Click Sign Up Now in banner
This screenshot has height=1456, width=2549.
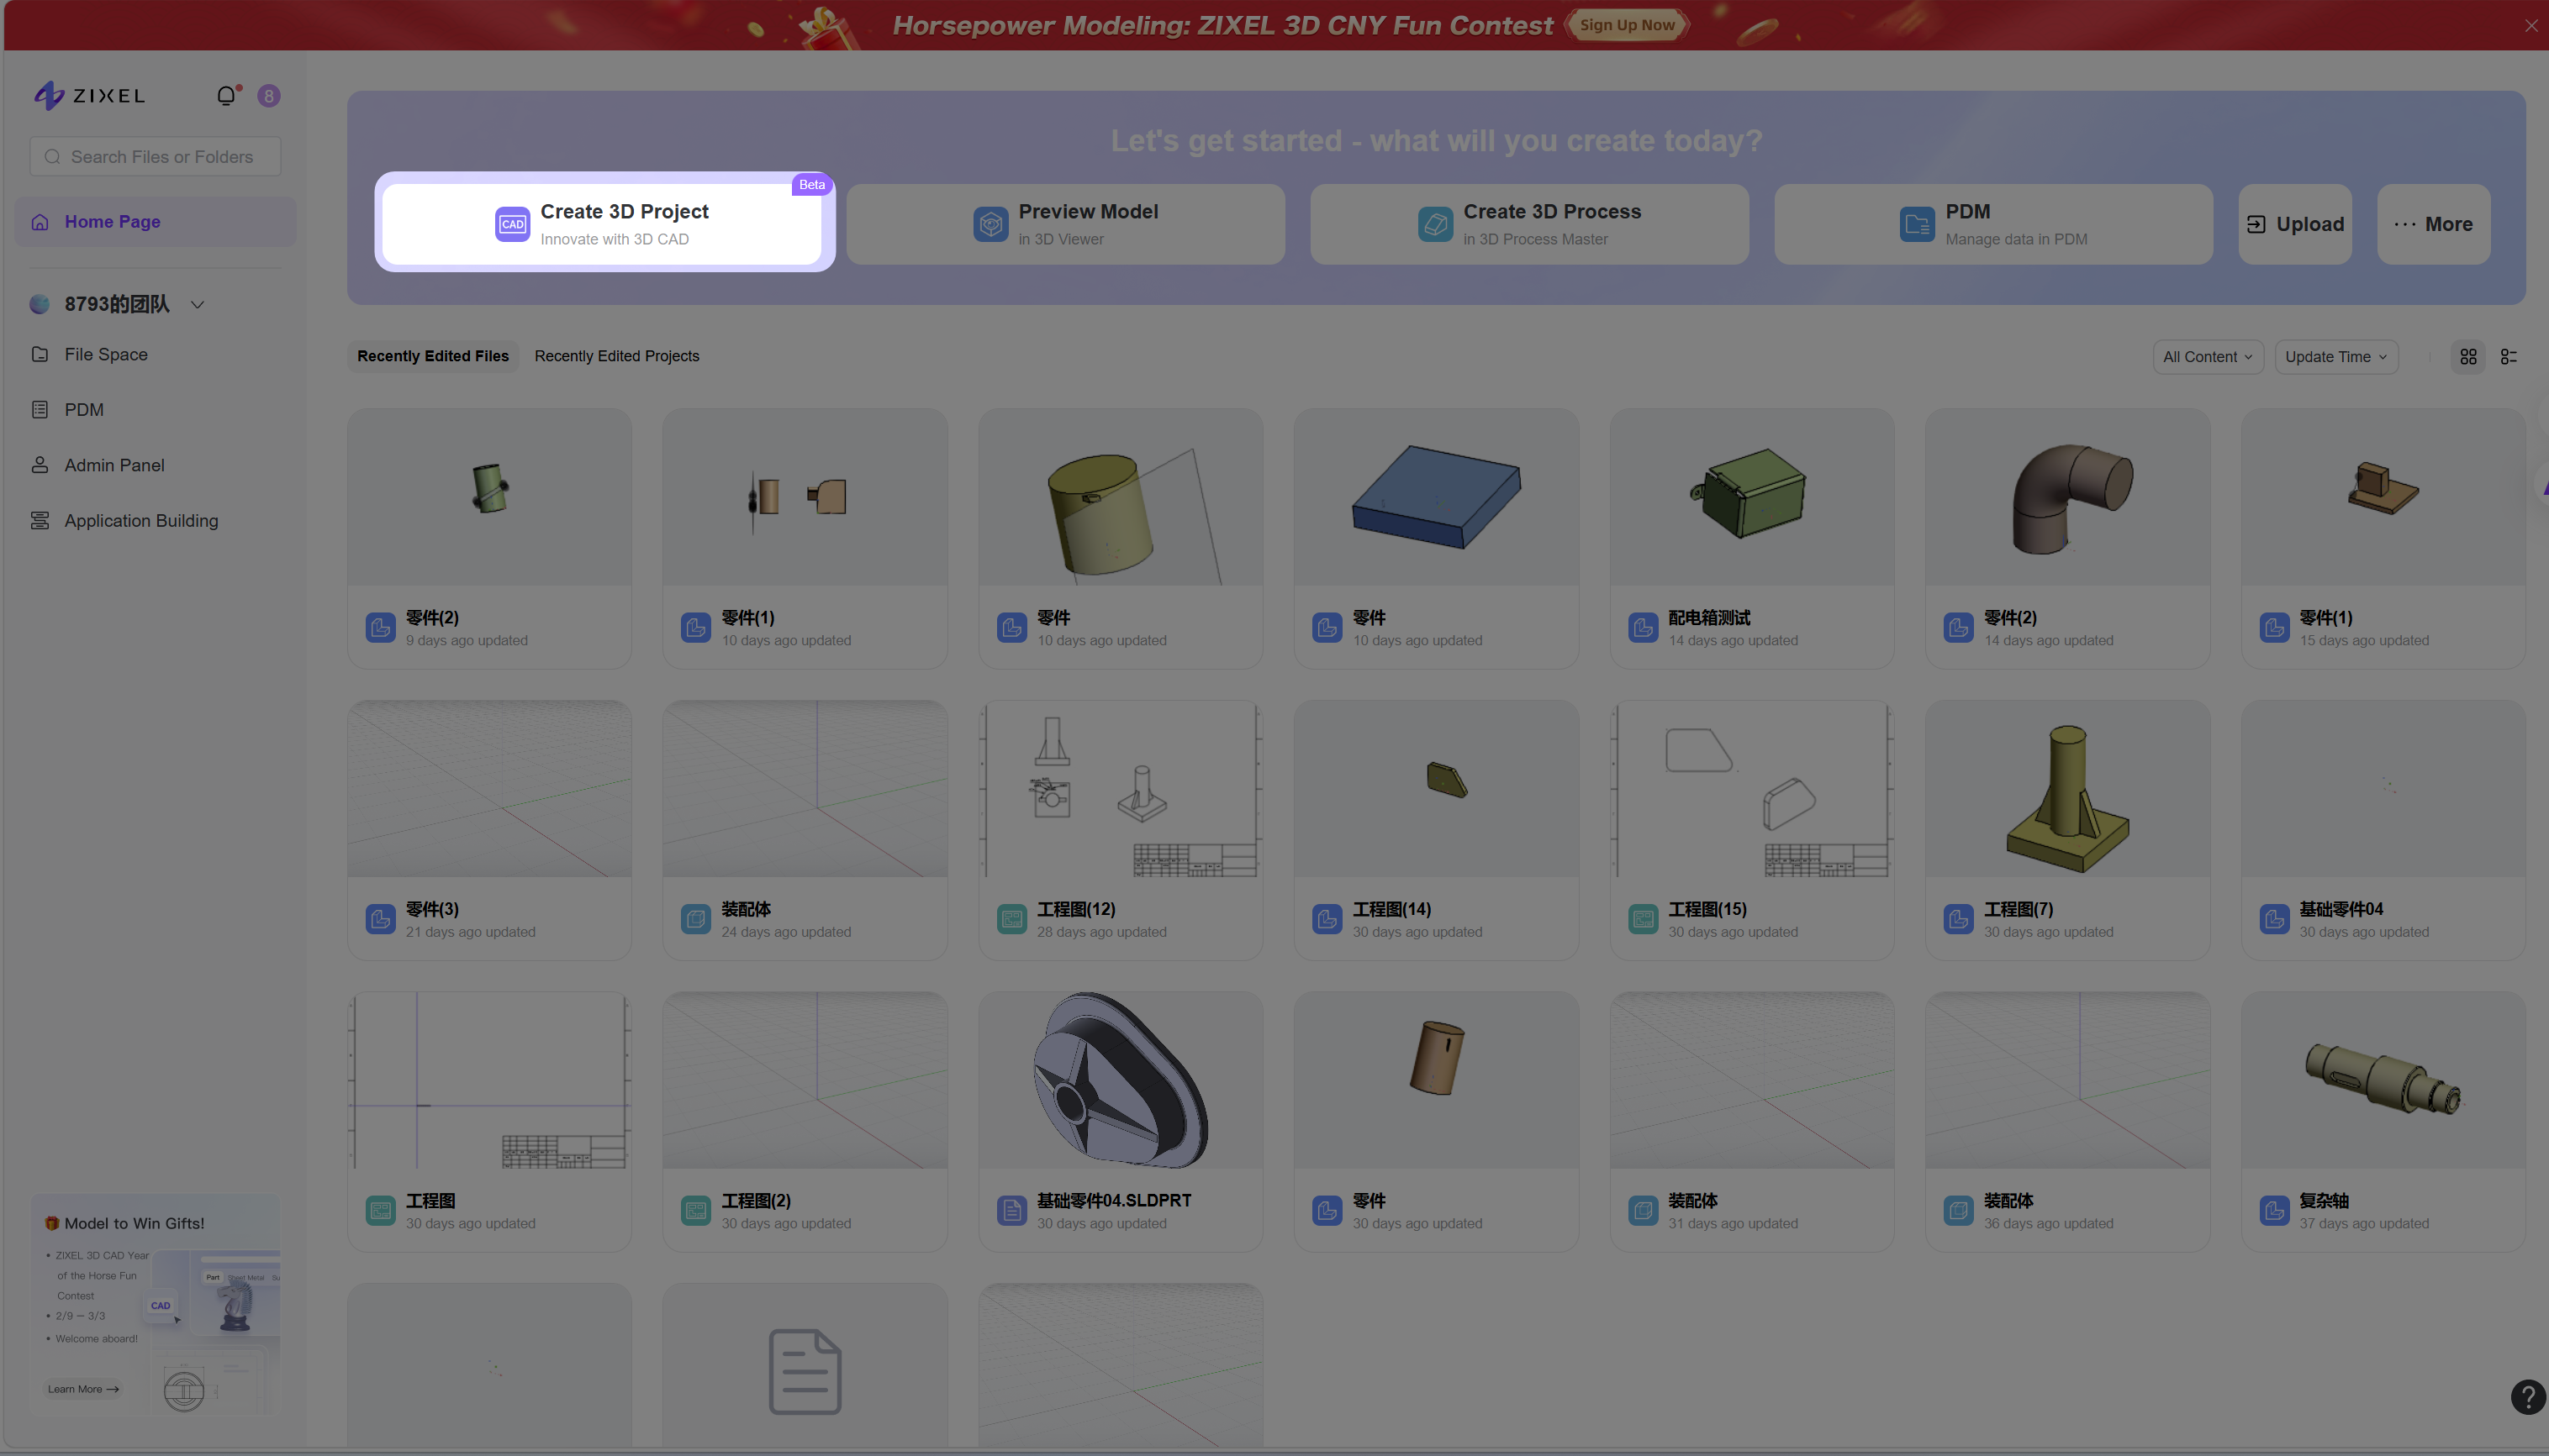1627,25
